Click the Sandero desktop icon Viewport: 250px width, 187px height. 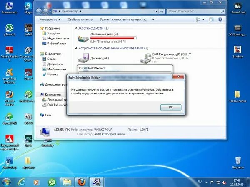238,52
